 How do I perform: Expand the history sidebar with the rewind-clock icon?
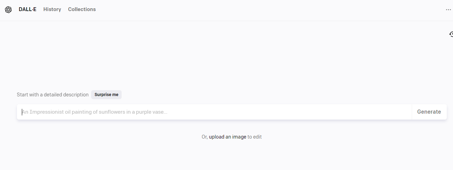(x=451, y=34)
